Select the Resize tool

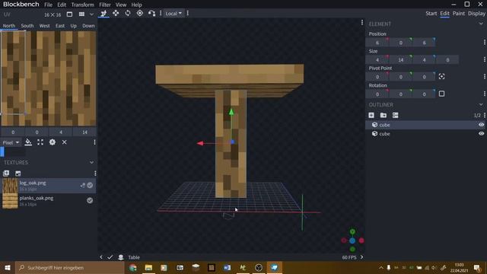coord(116,14)
